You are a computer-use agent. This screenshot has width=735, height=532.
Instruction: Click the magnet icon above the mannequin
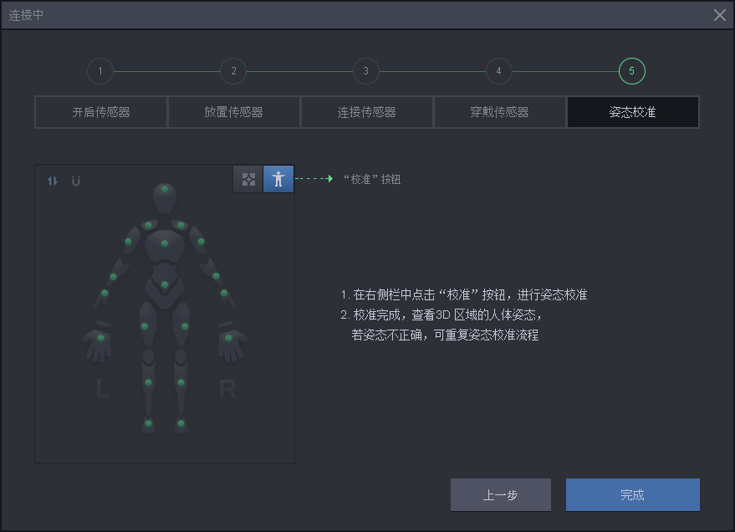tap(76, 180)
